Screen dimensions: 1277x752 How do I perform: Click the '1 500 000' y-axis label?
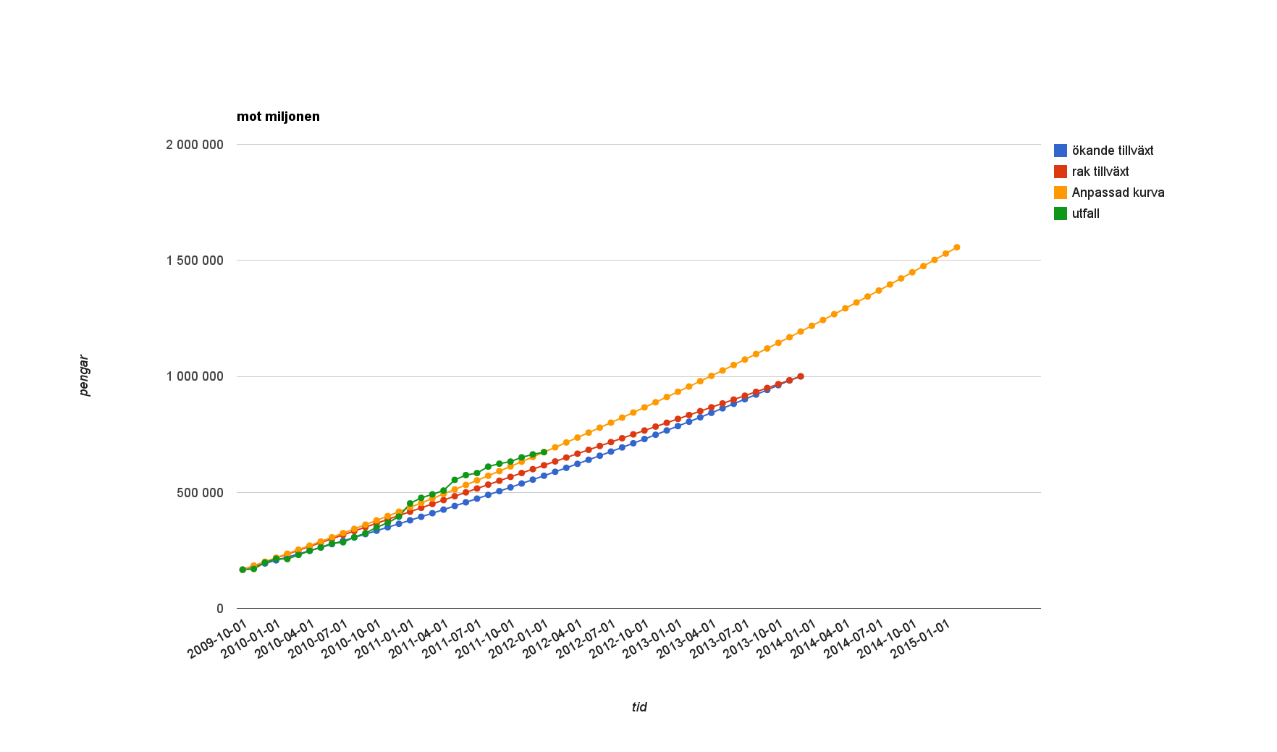click(x=195, y=261)
